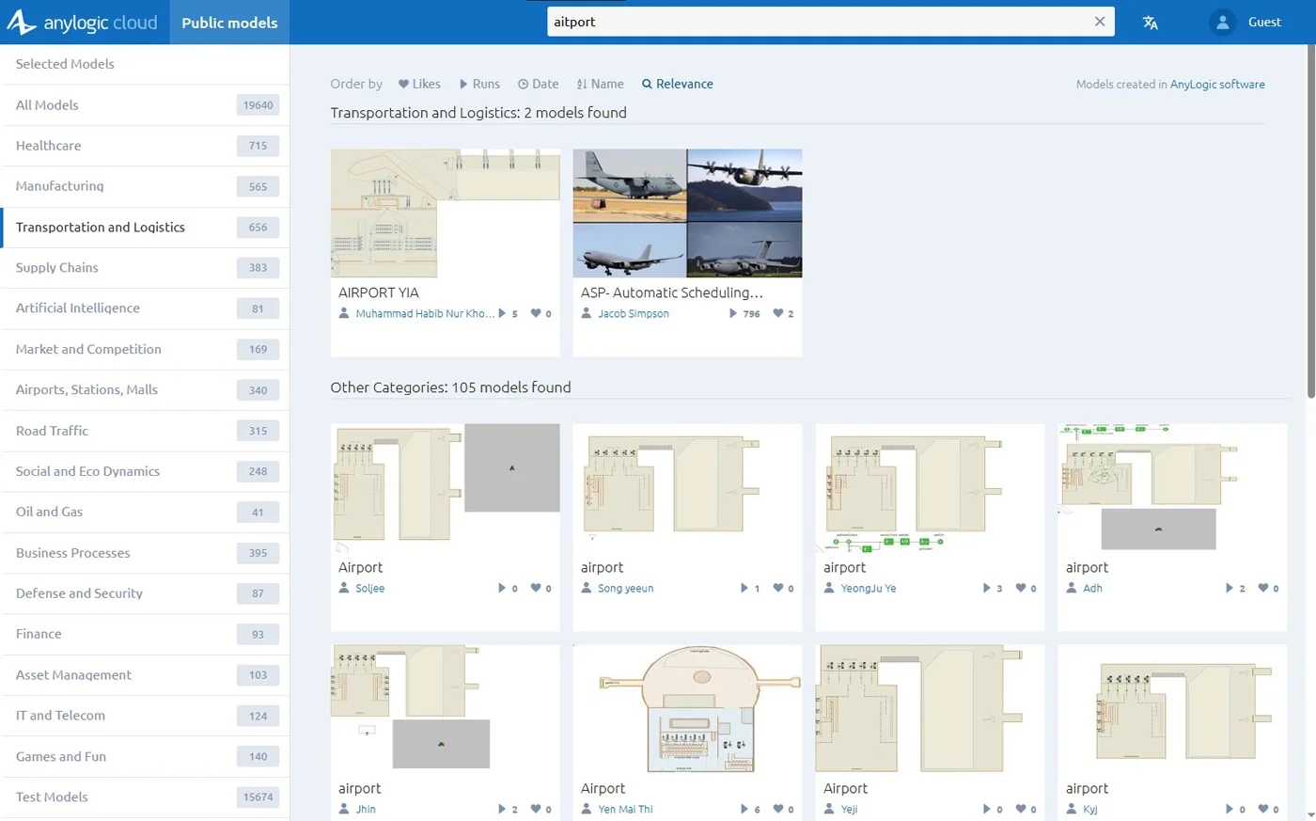Select Healthcare category in sidebar
1316x821 pixels.
coord(49,146)
